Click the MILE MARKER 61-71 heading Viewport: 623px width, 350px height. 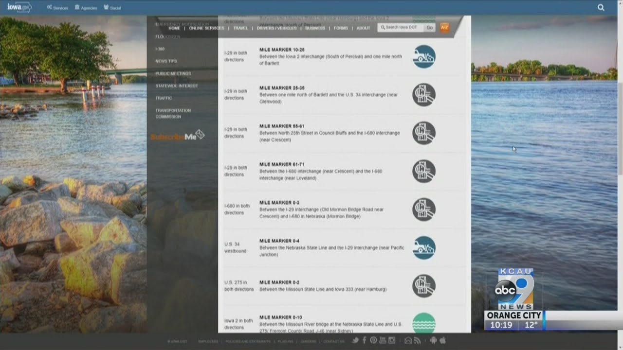tap(282, 164)
